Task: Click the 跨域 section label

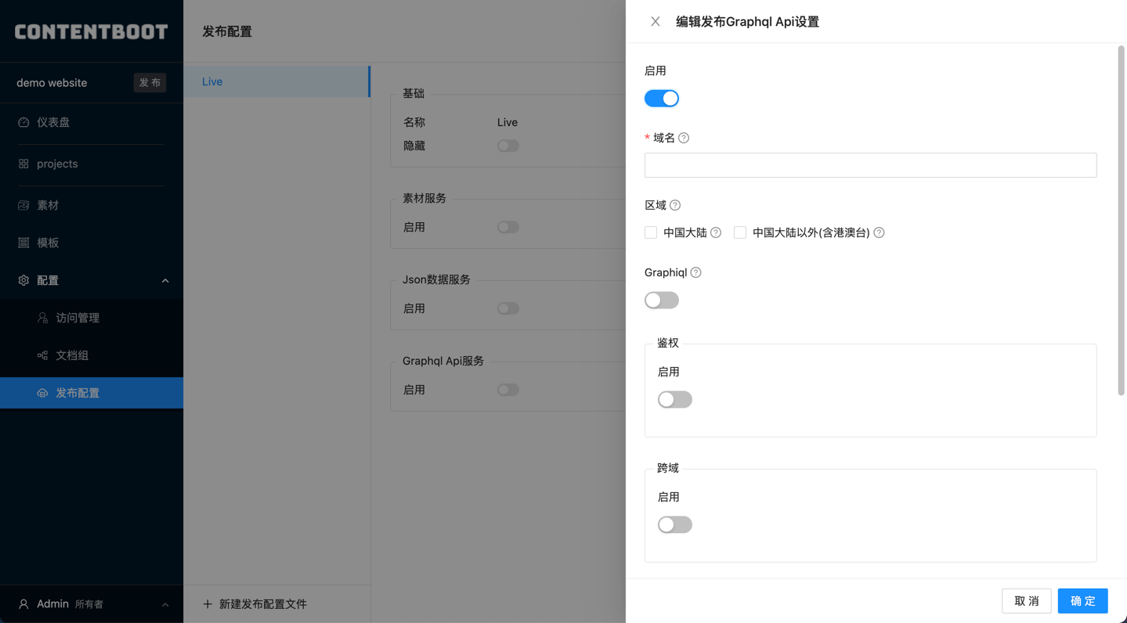Action: coord(668,468)
